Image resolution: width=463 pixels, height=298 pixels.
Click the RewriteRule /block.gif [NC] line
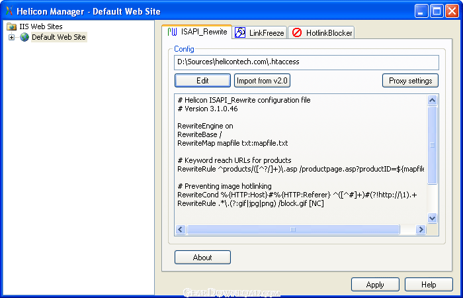pos(251,203)
